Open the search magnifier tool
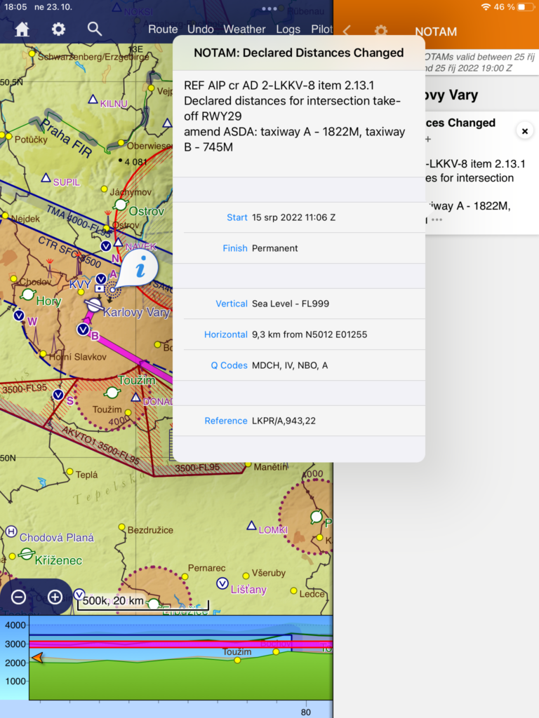Image resolution: width=539 pixels, height=718 pixels. click(x=95, y=29)
